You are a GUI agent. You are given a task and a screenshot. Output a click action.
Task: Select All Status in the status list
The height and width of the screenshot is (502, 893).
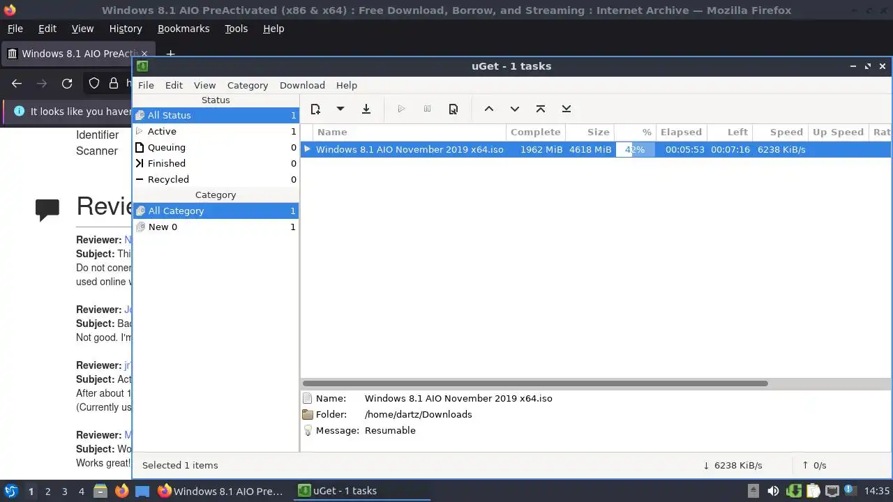click(216, 115)
